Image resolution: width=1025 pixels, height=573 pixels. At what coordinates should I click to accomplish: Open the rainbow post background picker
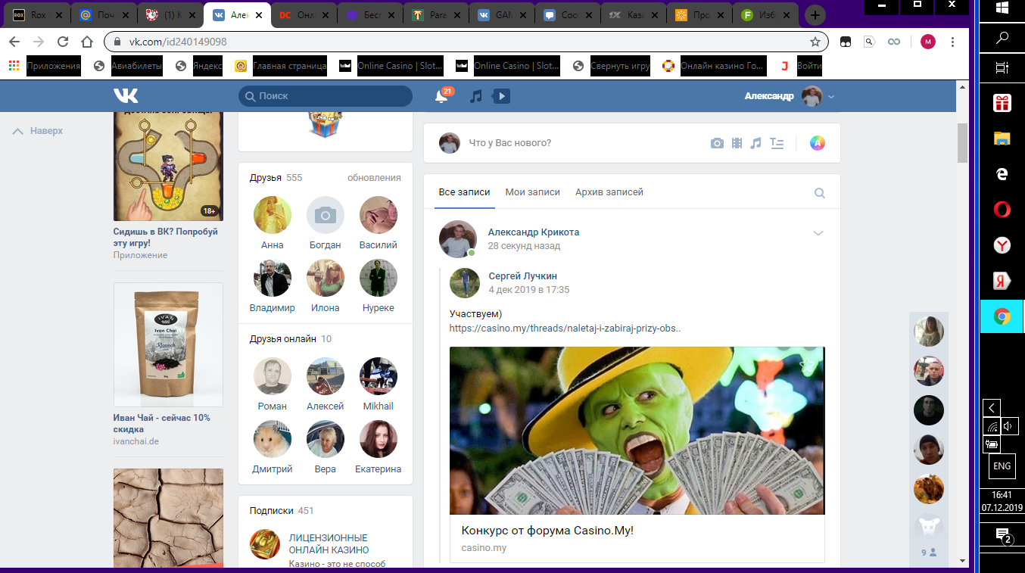[x=817, y=142]
